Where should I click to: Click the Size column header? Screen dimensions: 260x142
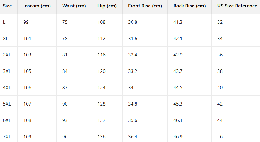(7, 6)
